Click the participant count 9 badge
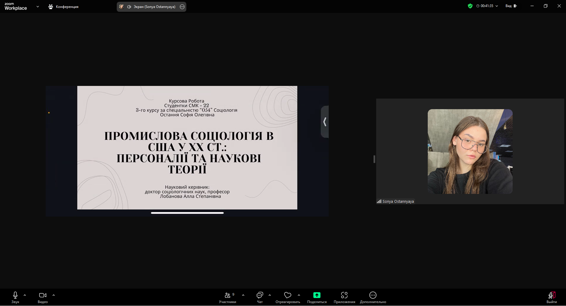 233,294
